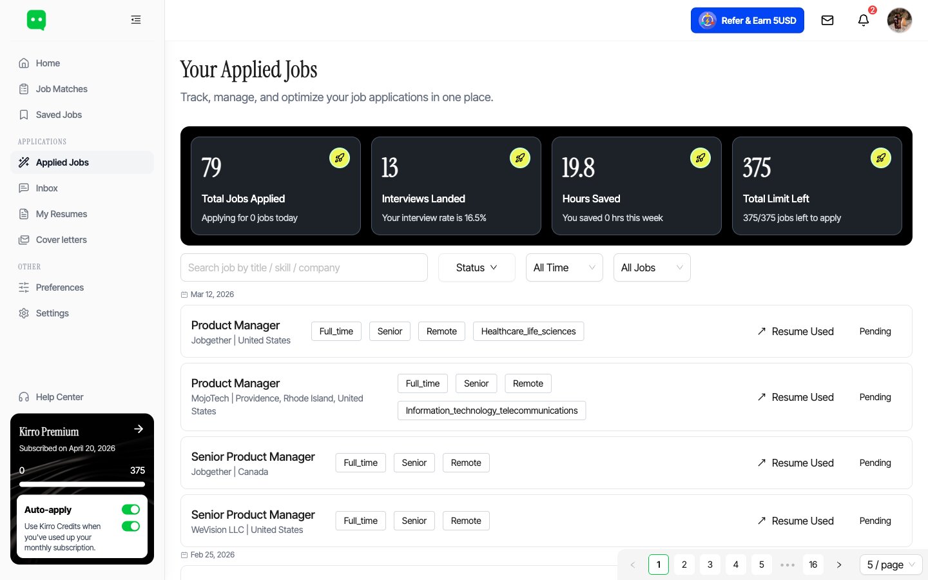Click the Job Matches clipboard icon

[24, 89]
